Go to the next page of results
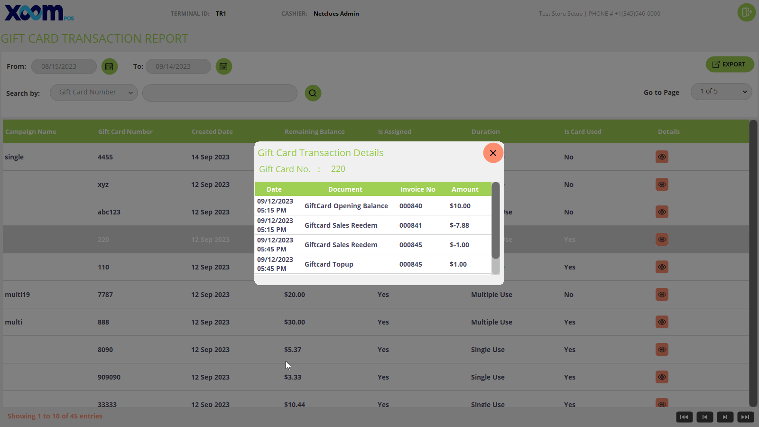Screen dimensions: 759x427 (x=725, y=417)
